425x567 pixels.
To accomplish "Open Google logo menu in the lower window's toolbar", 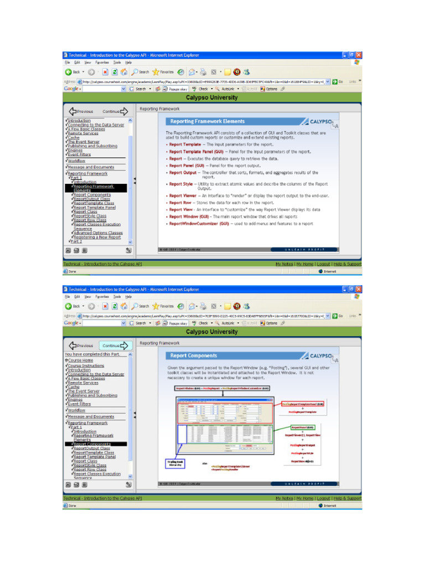I will [x=72, y=323].
